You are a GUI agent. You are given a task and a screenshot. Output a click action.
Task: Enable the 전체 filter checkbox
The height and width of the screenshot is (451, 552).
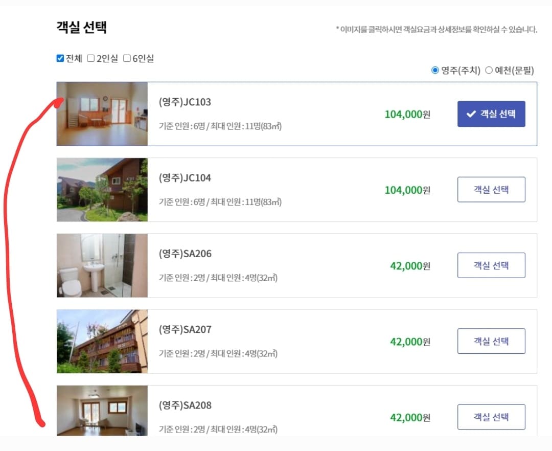pyautogui.click(x=60, y=59)
